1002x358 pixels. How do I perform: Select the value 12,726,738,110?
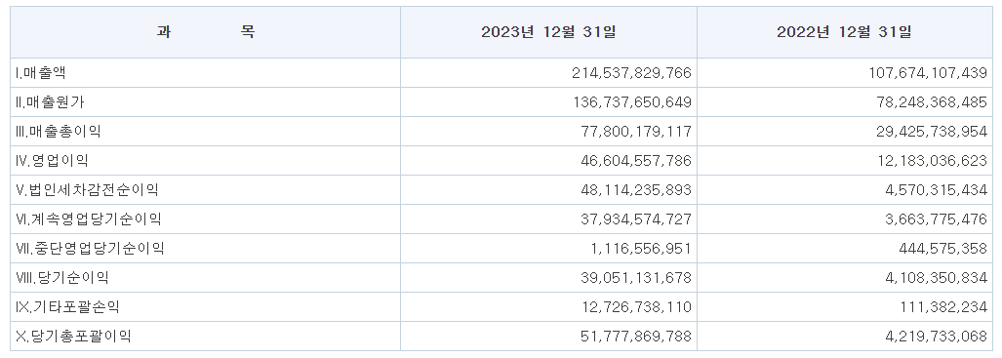coord(636,307)
